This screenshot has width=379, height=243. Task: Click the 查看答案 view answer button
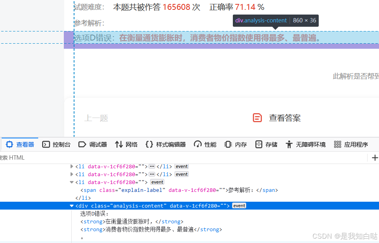(x=285, y=118)
